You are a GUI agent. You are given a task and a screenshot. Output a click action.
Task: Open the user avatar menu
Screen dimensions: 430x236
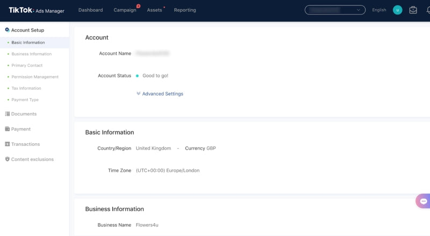pos(397,10)
